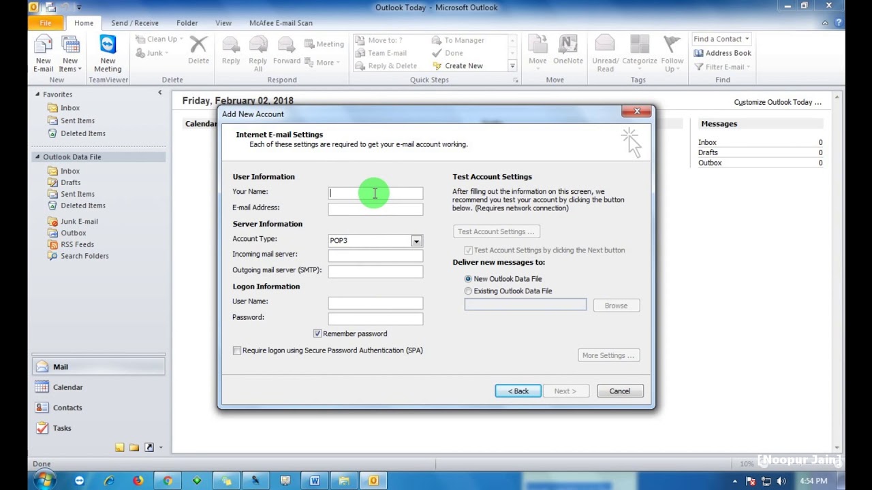Open Google Chrome from the taskbar
Screen dimensions: 872x490
(168, 480)
